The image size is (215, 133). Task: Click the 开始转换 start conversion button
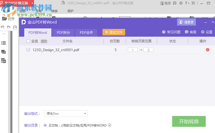(189, 121)
